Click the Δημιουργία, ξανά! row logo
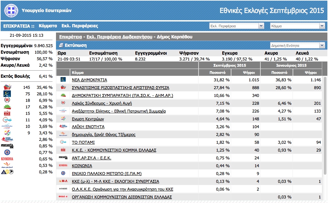330x203 pixels. [x=63, y=134]
